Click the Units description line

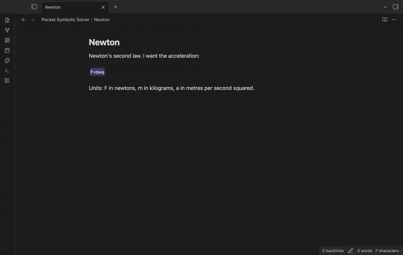[171, 88]
